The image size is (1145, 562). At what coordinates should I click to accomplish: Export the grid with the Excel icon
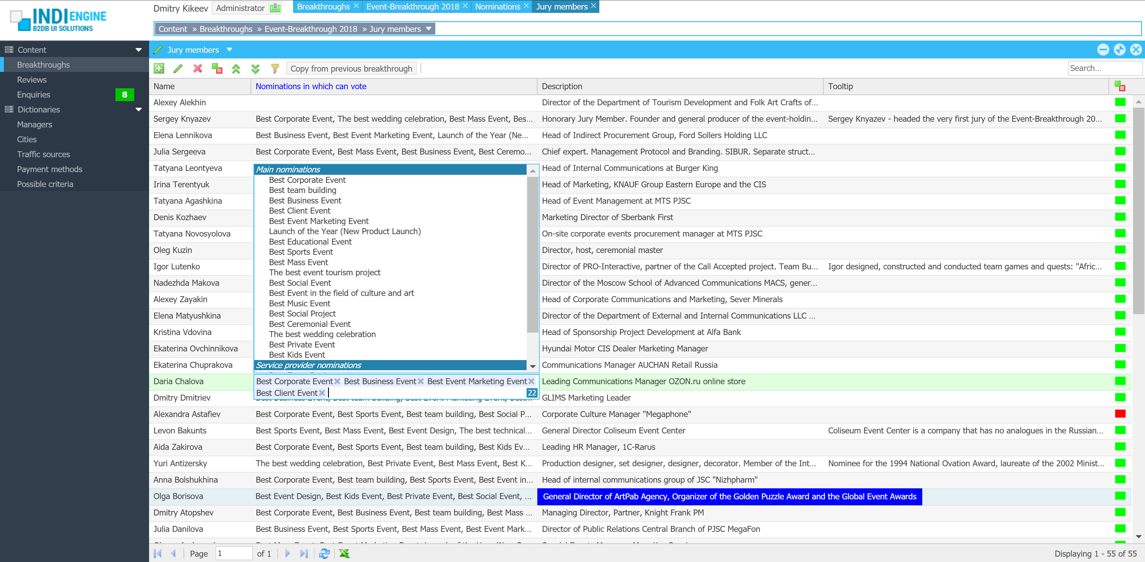click(344, 554)
